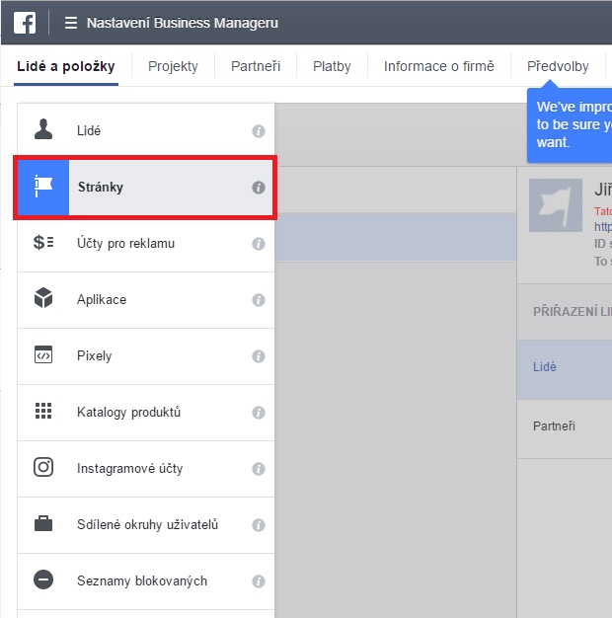Show info for Stránky row

(259, 188)
